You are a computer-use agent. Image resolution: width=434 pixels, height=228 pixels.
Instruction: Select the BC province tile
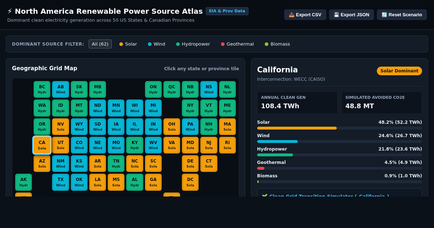point(42,89)
